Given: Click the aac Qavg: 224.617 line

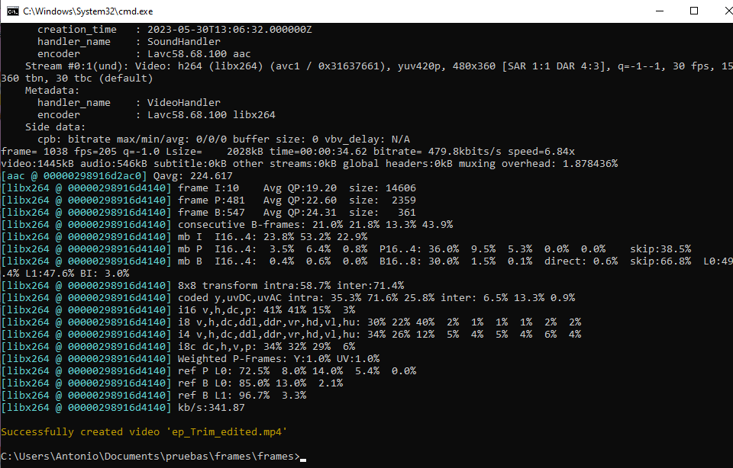Looking at the screenshot, I should (x=117, y=176).
